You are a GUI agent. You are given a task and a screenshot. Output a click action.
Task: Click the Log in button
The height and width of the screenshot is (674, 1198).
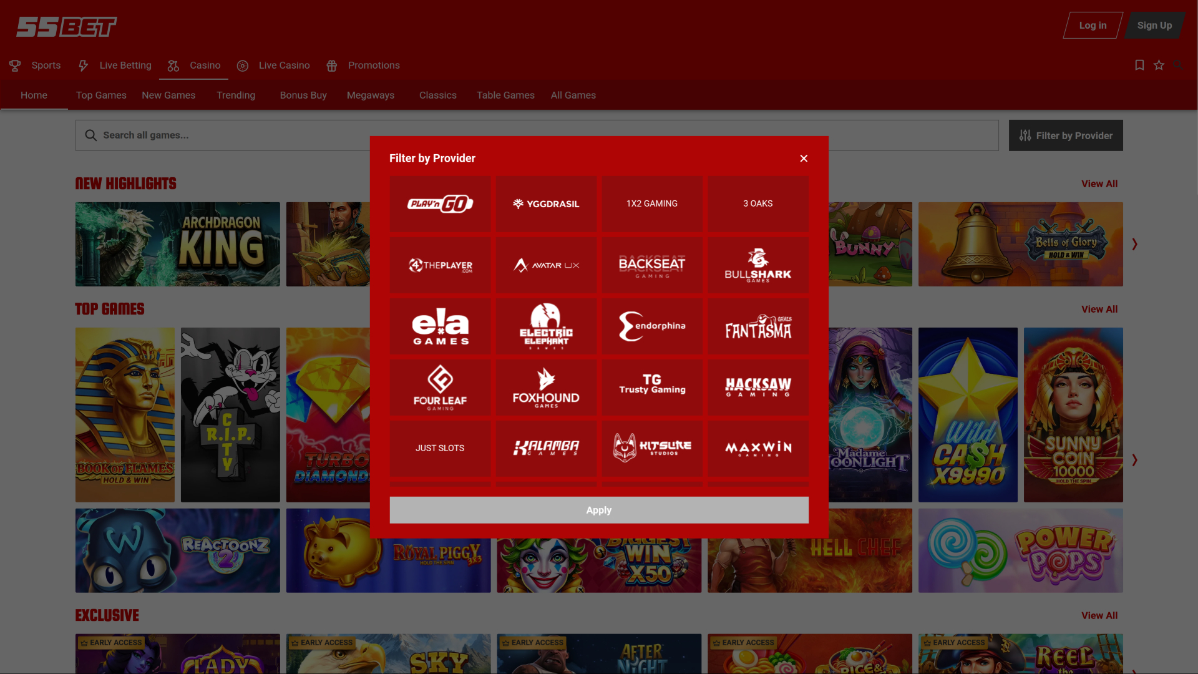coord(1093,26)
